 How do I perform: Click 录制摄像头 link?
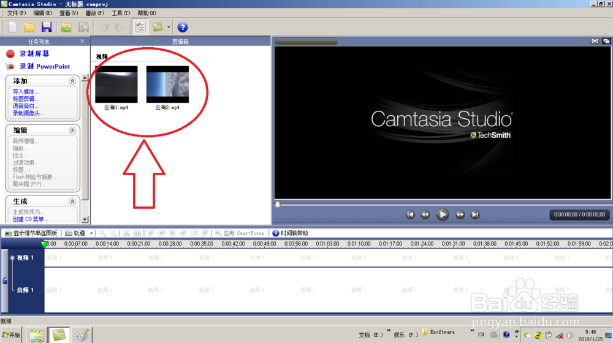[28, 113]
